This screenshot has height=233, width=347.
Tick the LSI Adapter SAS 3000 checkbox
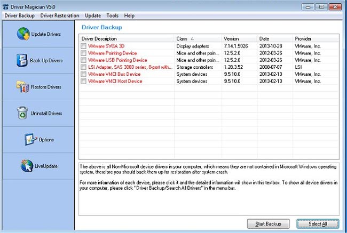point(83,67)
